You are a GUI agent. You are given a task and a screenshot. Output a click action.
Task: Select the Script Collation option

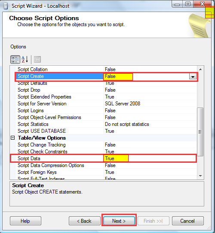tap(33, 69)
